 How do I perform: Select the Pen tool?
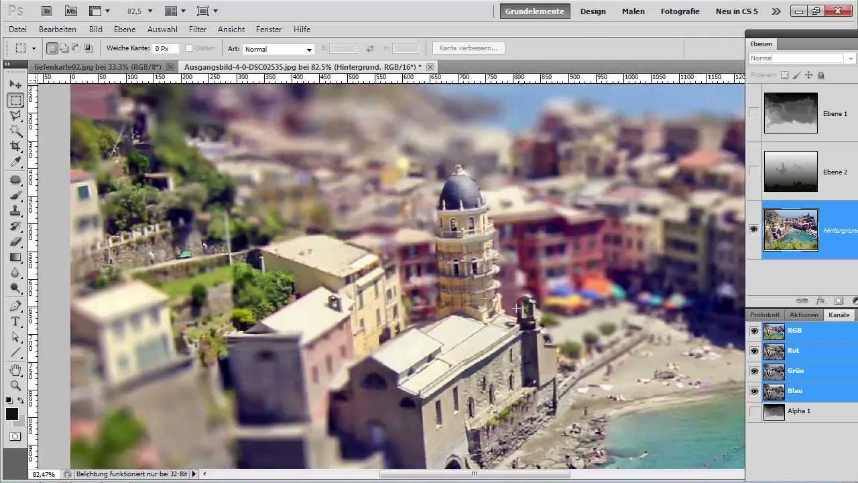tap(15, 307)
